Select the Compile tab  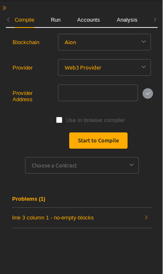[x=25, y=20]
